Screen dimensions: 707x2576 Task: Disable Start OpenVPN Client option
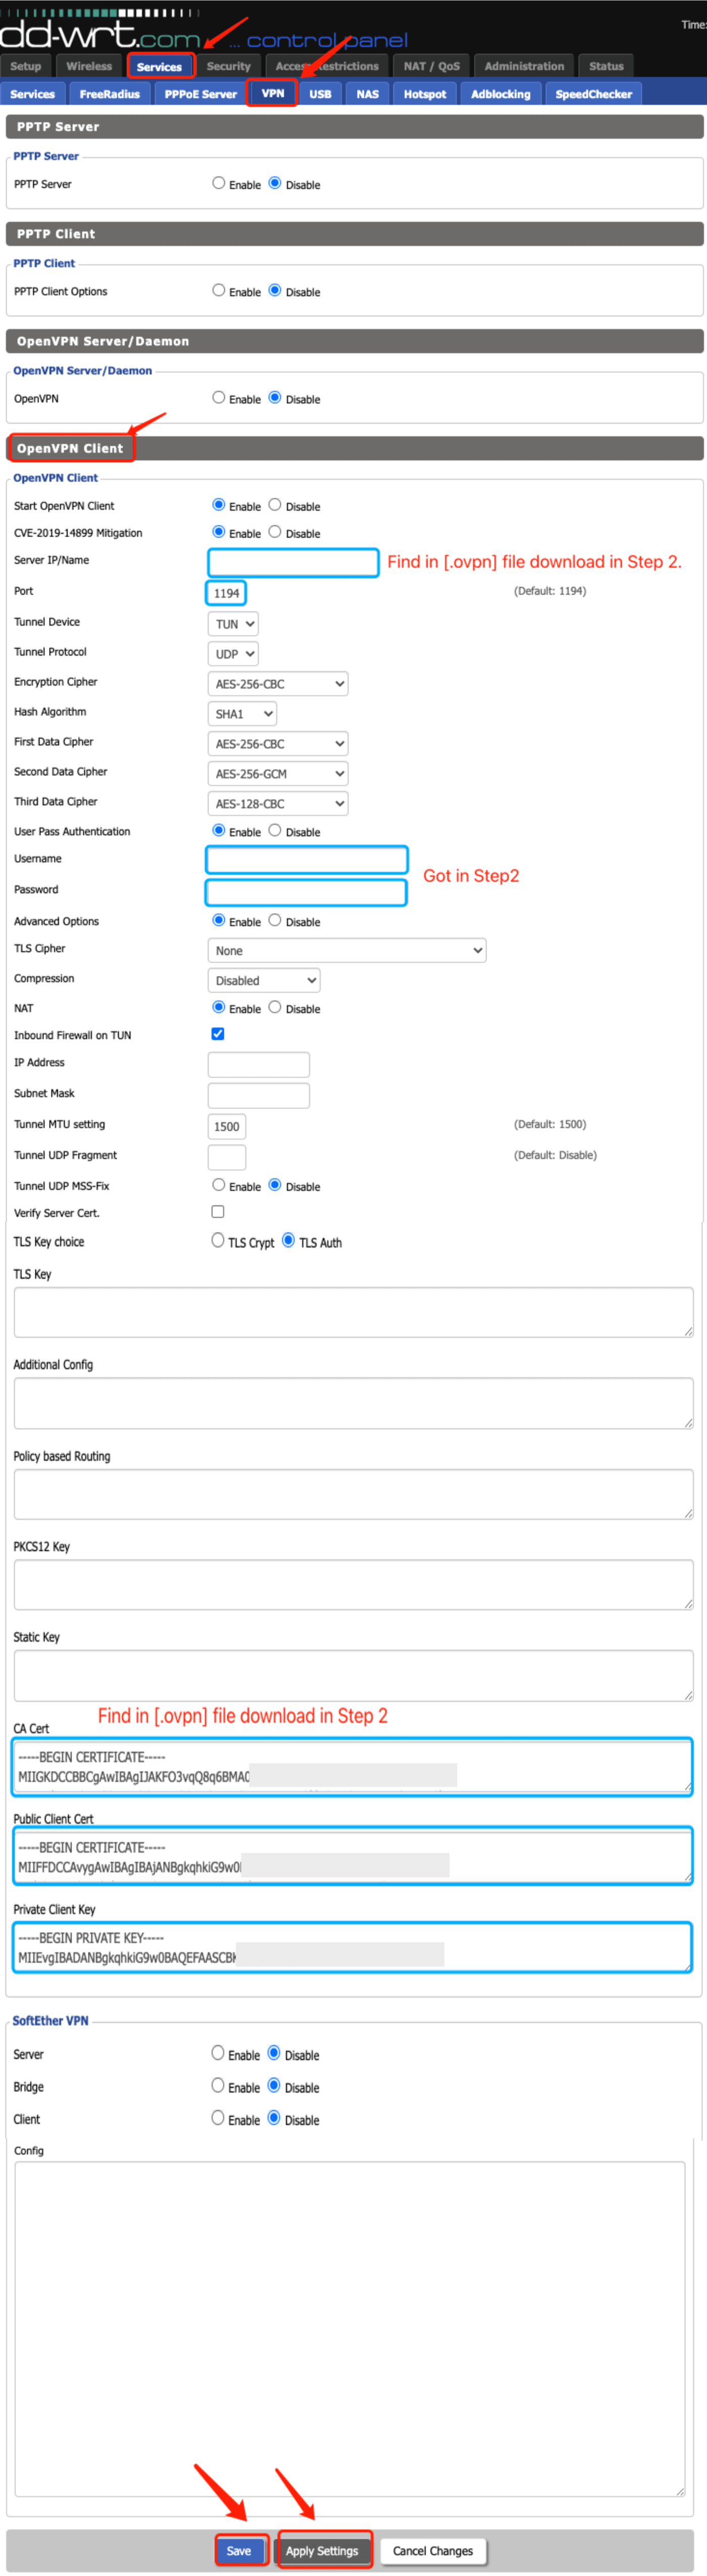pos(275,505)
